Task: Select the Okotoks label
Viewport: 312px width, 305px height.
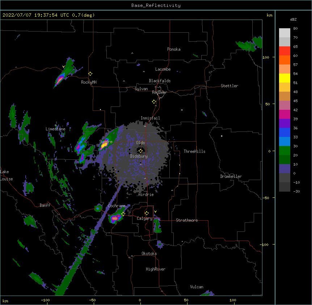Action: [x=149, y=254]
